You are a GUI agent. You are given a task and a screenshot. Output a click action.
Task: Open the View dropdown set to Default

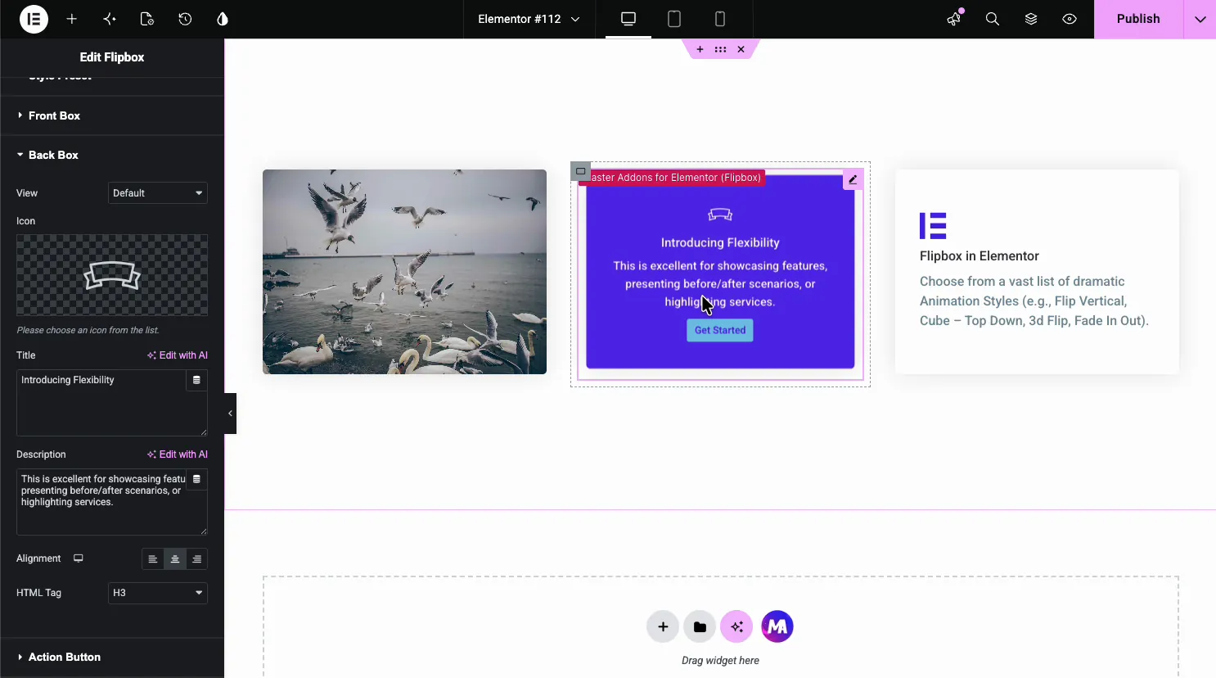point(158,193)
